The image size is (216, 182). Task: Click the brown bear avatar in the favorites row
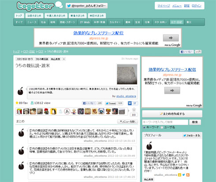pyautogui.click(x=94, y=111)
